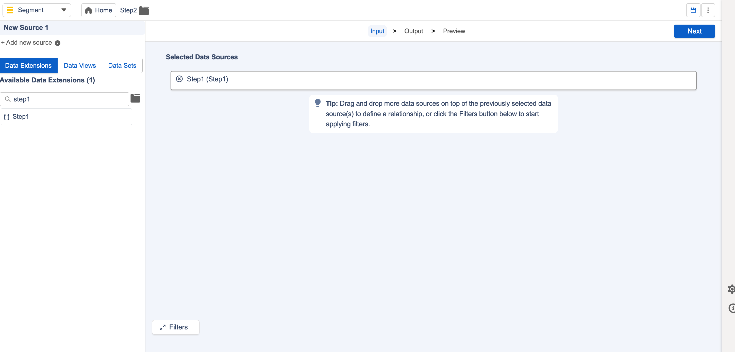
Task: Go to the Preview step
Action: [454, 31]
